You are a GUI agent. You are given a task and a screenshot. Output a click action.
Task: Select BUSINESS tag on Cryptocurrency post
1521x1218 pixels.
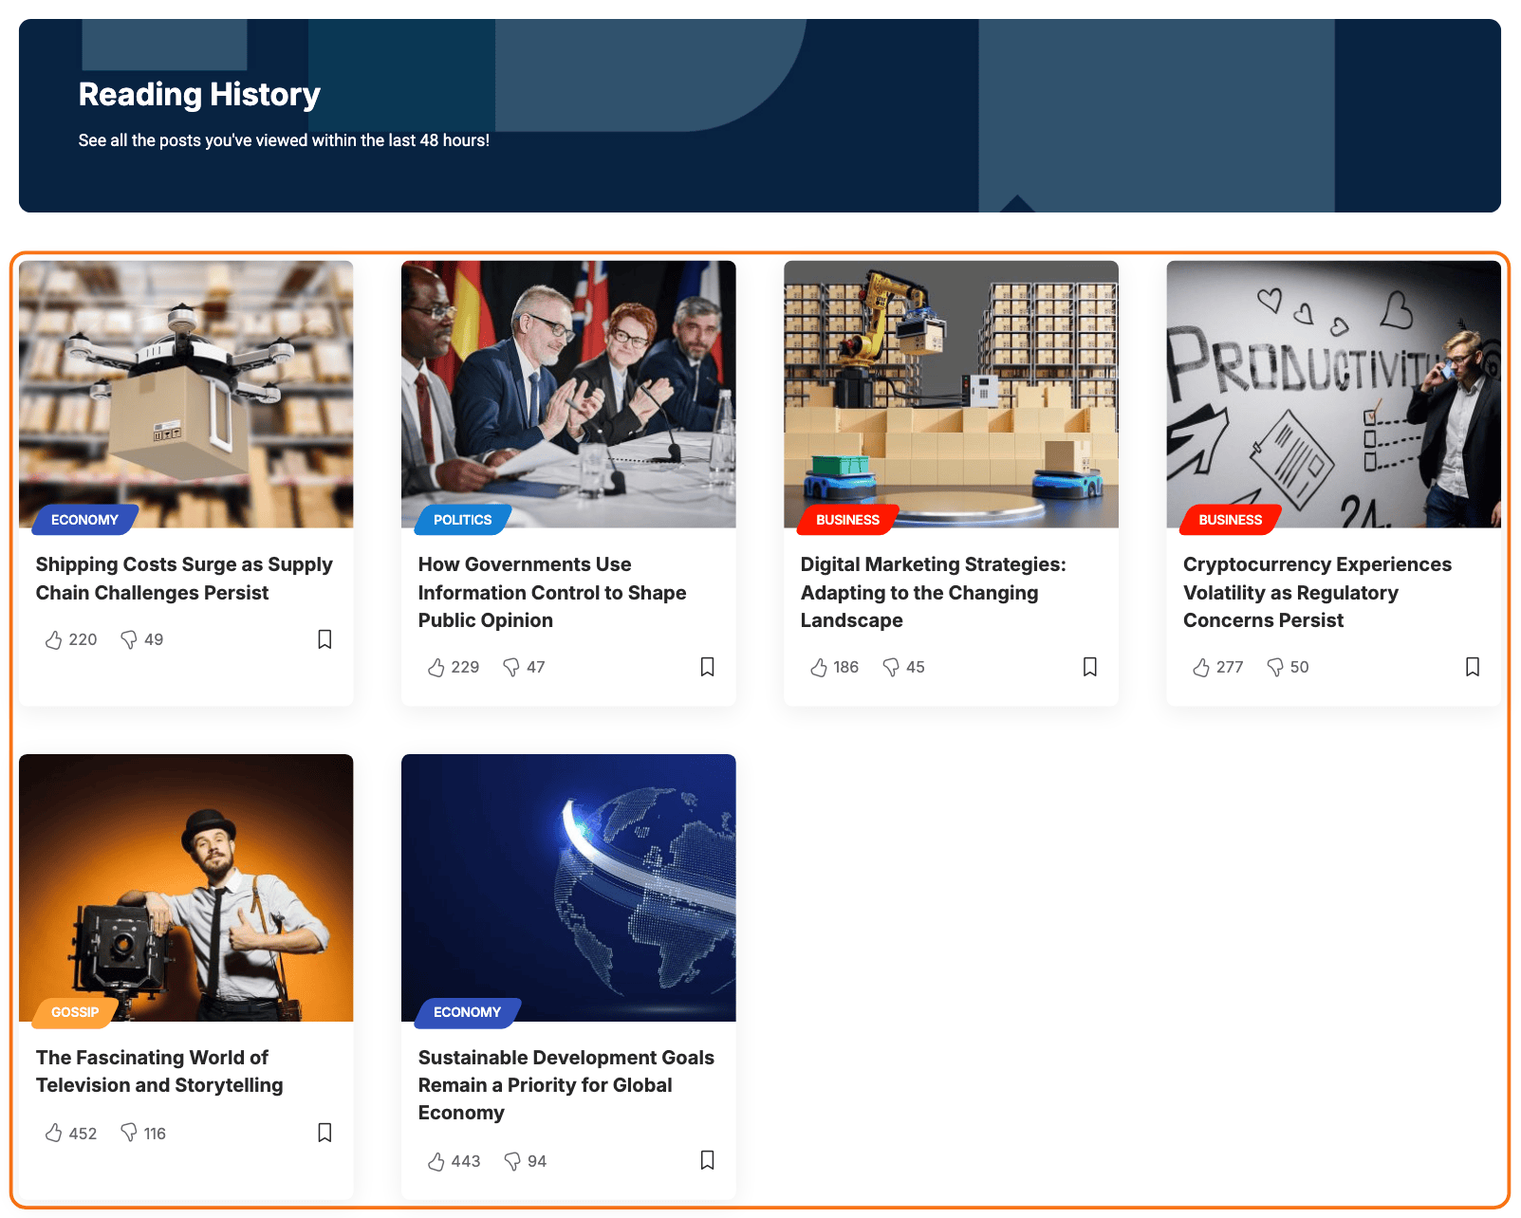click(1230, 520)
